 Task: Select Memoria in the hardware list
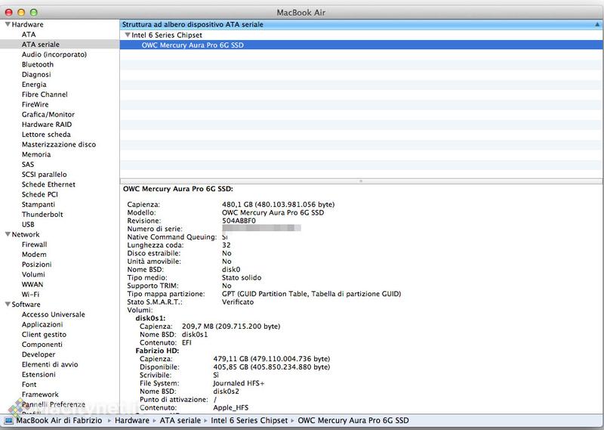pyautogui.click(x=36, y=155)
